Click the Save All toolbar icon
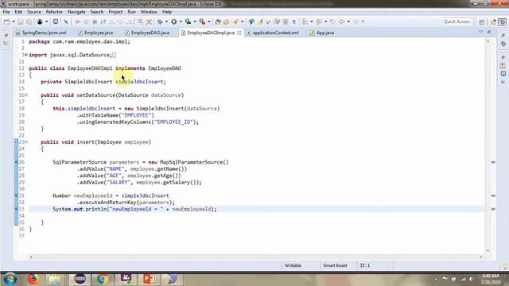509x286 pixels. pos(29,21)
